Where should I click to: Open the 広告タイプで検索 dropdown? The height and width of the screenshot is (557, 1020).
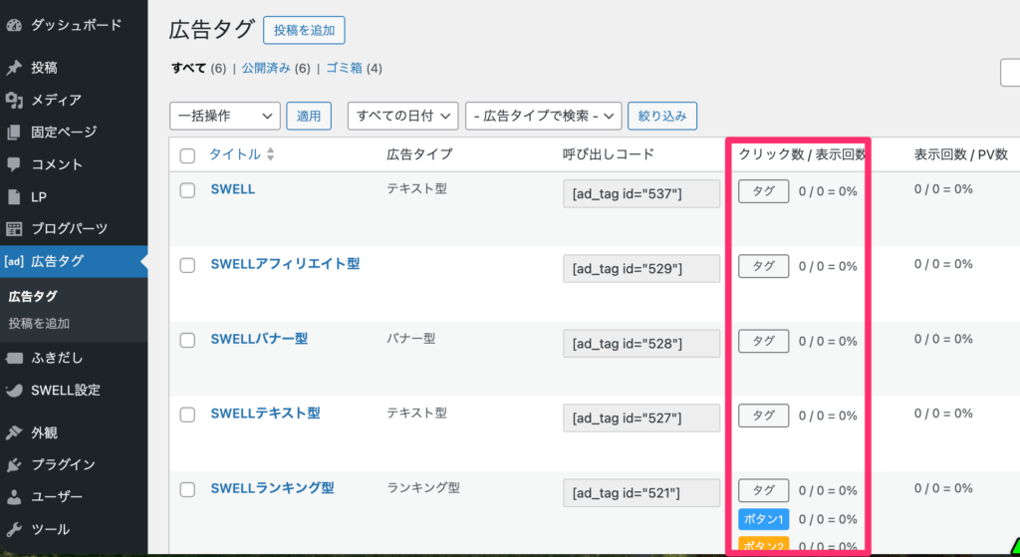point(543,116)
